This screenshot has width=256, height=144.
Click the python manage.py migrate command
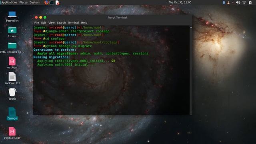click(x=68, y=46)
